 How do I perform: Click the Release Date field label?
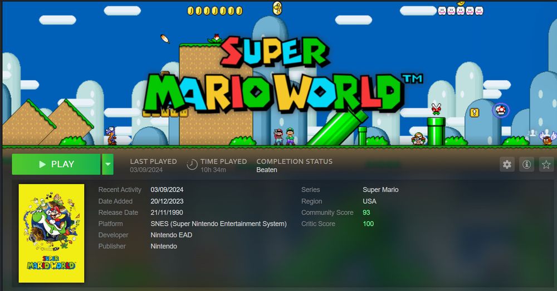point(118,213)
